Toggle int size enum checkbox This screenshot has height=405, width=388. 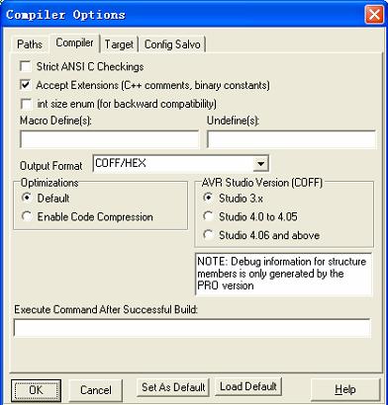(26, 104)
